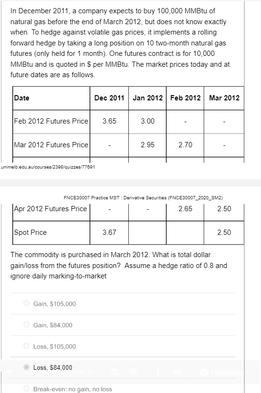Click the FNCE30007 Practice MST header text
261x393 pixels.
coord(143,198)
